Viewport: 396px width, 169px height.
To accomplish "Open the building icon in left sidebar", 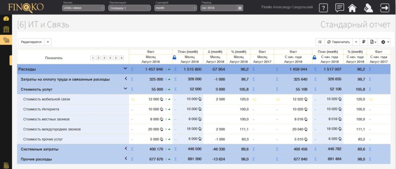I will [6, 29].
